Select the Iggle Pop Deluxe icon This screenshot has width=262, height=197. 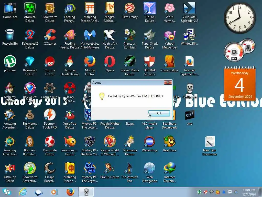(70, 119)
